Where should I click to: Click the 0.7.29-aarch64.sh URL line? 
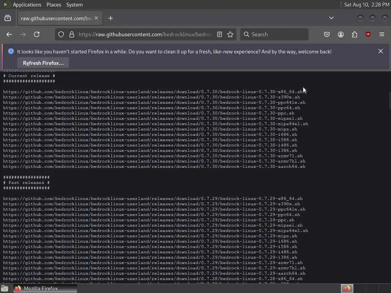(x=154, y=273)
